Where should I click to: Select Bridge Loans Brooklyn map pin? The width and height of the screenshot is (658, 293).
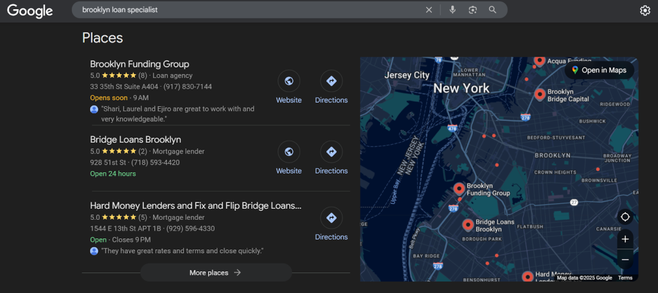(468, 225)
